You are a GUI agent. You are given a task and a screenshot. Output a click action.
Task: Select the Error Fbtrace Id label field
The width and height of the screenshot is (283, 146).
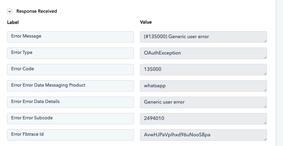point(70,135)
